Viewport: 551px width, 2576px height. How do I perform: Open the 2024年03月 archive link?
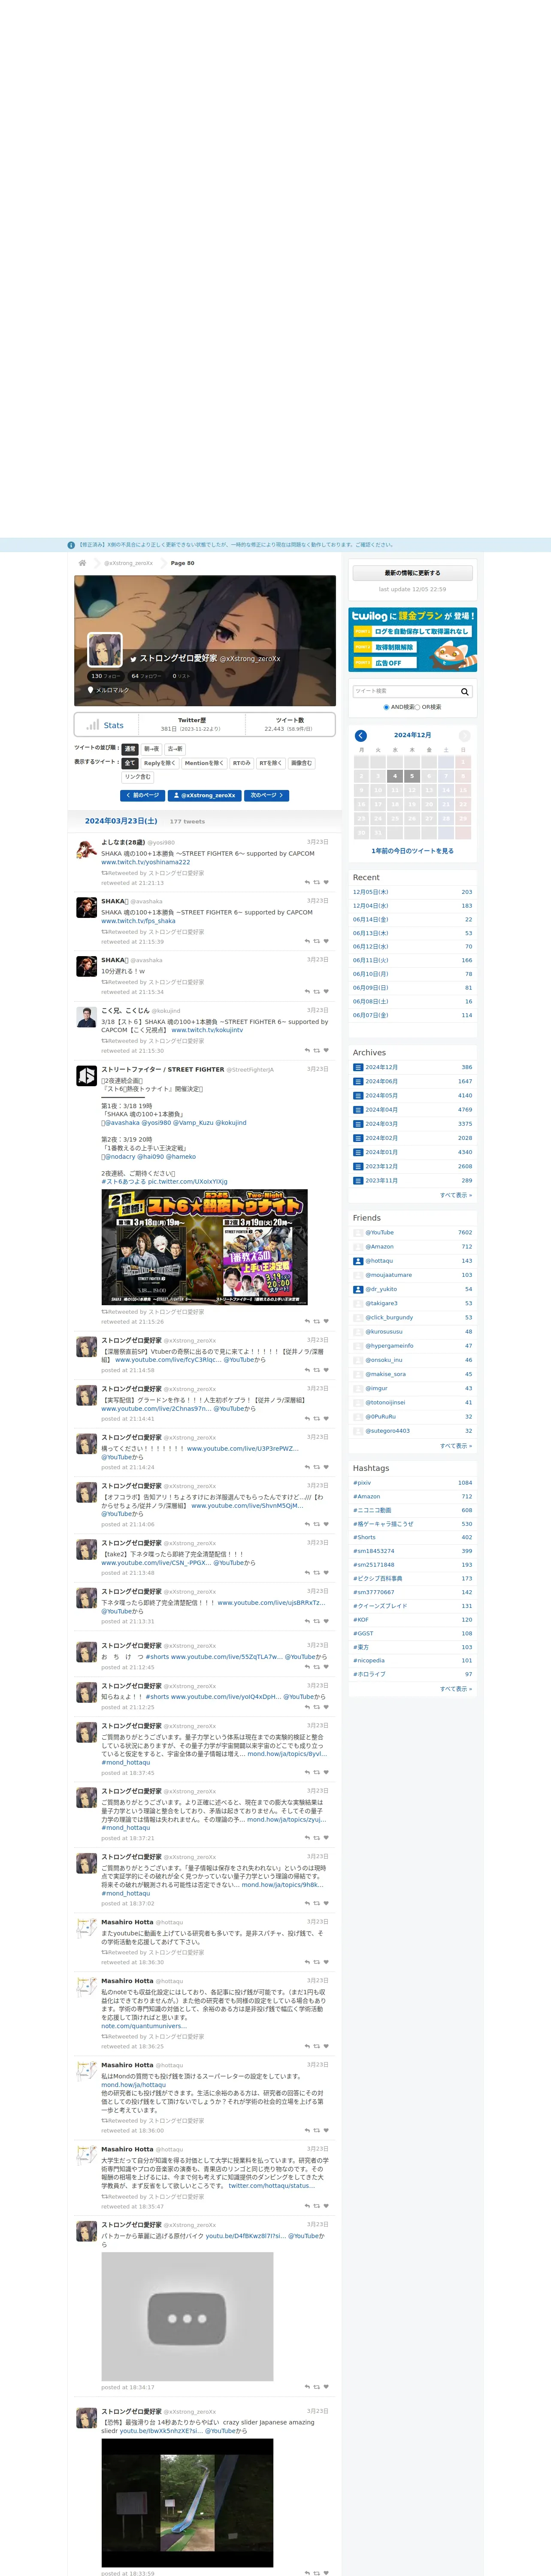[x=381, y=1124]
